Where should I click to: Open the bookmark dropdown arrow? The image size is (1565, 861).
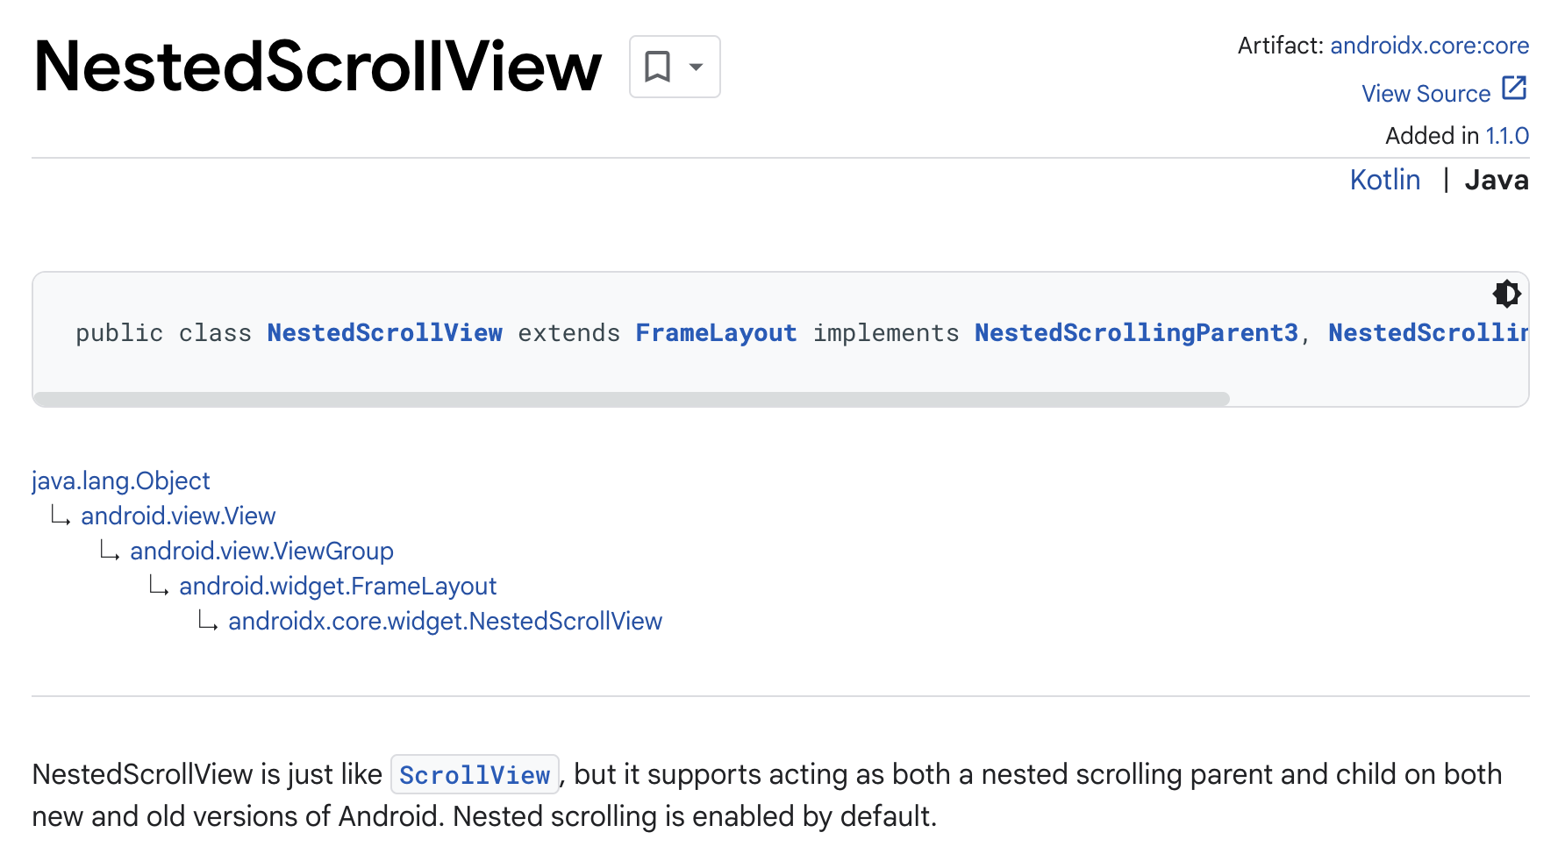pos(697,67)
